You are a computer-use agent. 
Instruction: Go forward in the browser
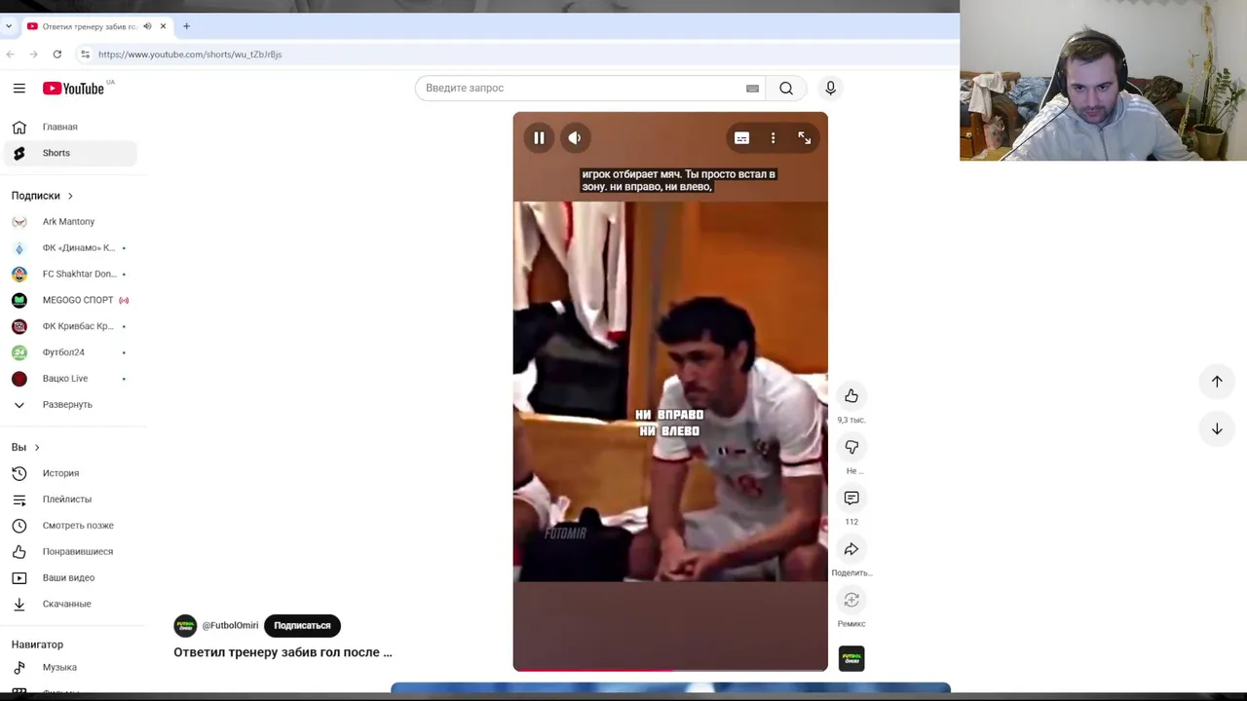(33, 55)
